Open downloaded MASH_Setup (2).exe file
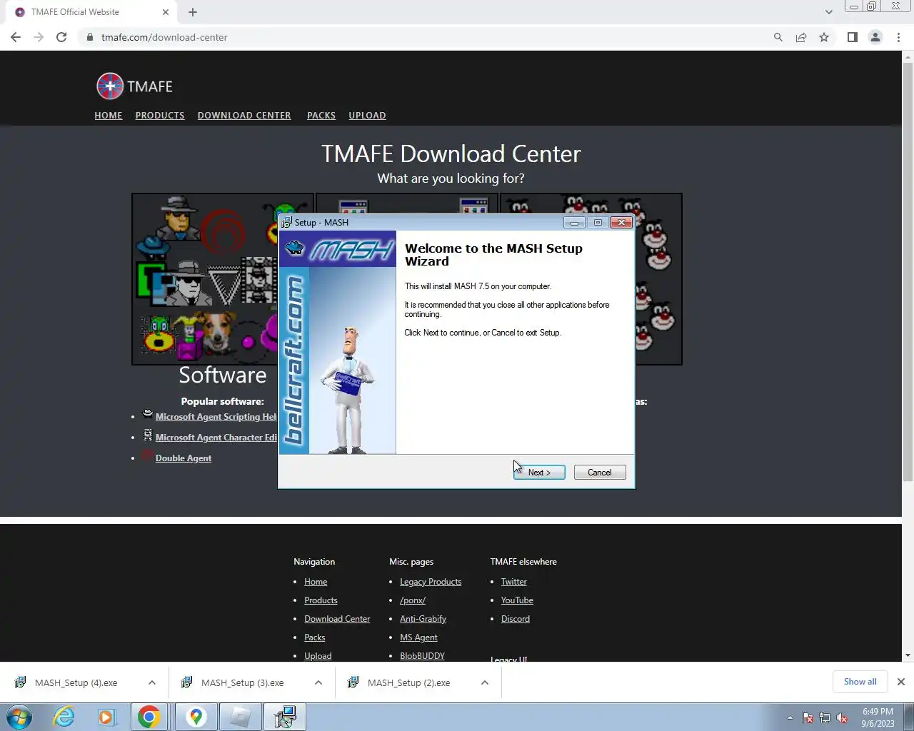The image size is (914, 731). pos(408,682)
